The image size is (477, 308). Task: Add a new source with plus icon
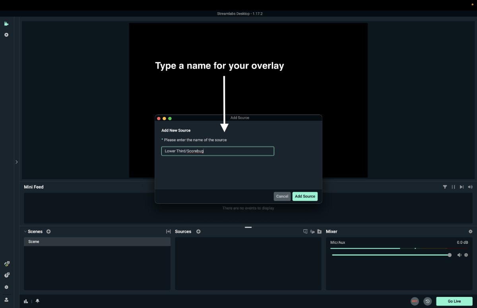pos(198,231)
